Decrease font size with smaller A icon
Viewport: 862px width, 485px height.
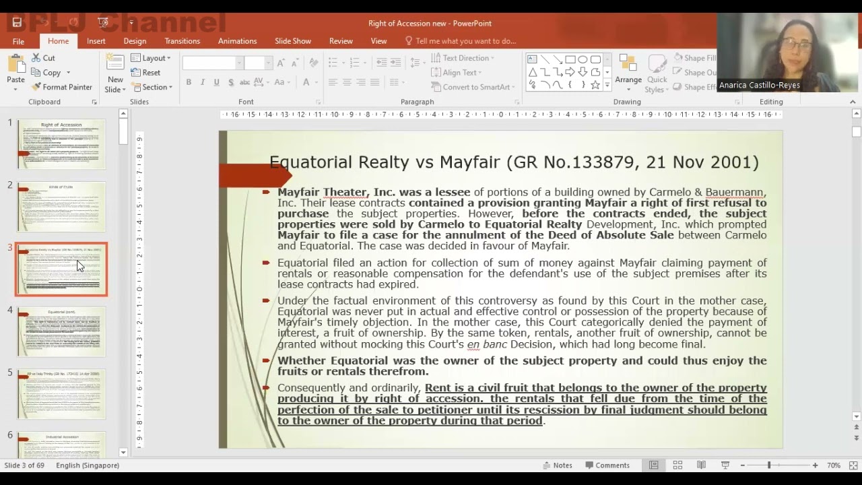(x=295, y=63)
